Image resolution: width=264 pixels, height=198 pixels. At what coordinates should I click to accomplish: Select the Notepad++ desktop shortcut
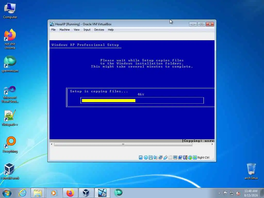(x=10, y=118)
